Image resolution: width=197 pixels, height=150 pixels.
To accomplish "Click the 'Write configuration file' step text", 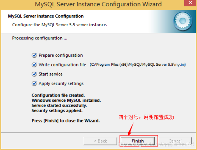I will point(62,65).
